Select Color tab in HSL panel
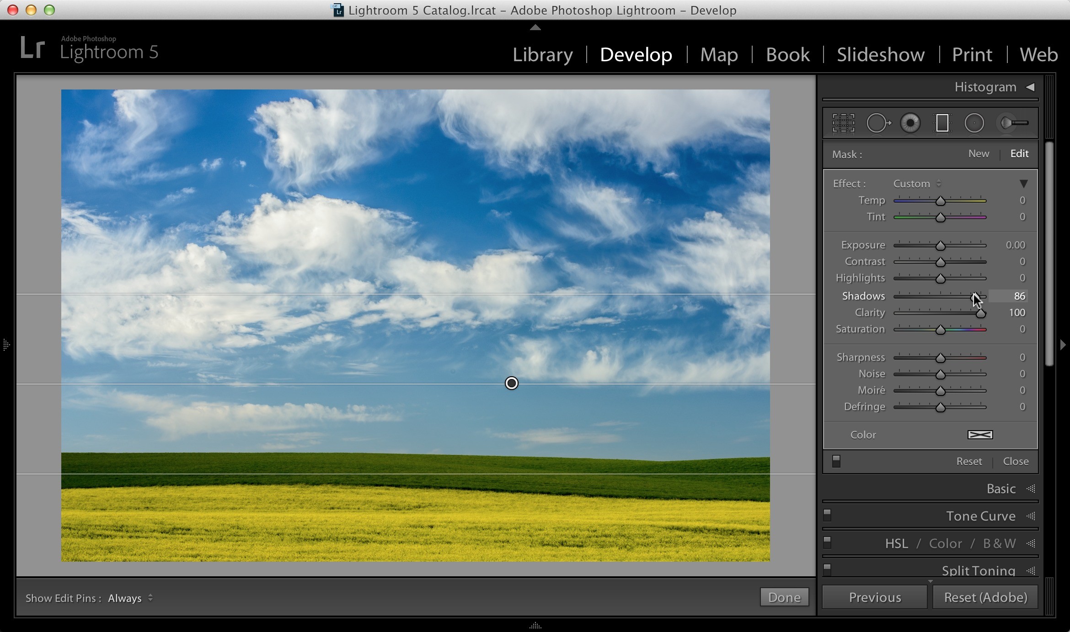 tap(945, 543)
